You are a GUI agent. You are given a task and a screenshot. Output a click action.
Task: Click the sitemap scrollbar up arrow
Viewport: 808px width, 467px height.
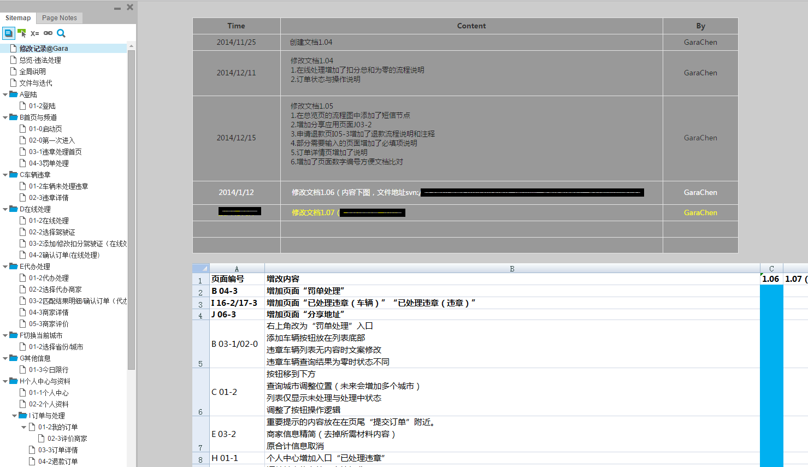(131, 46)
